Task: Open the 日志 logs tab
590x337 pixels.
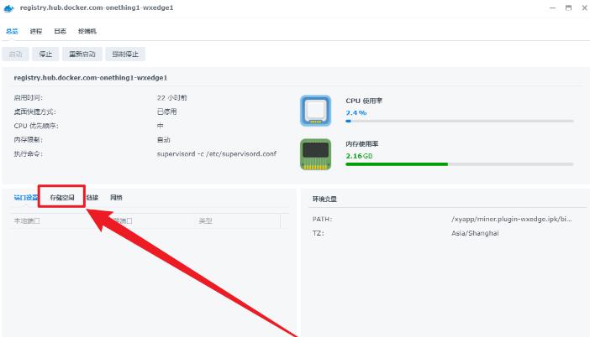Action: click(61, 31)
